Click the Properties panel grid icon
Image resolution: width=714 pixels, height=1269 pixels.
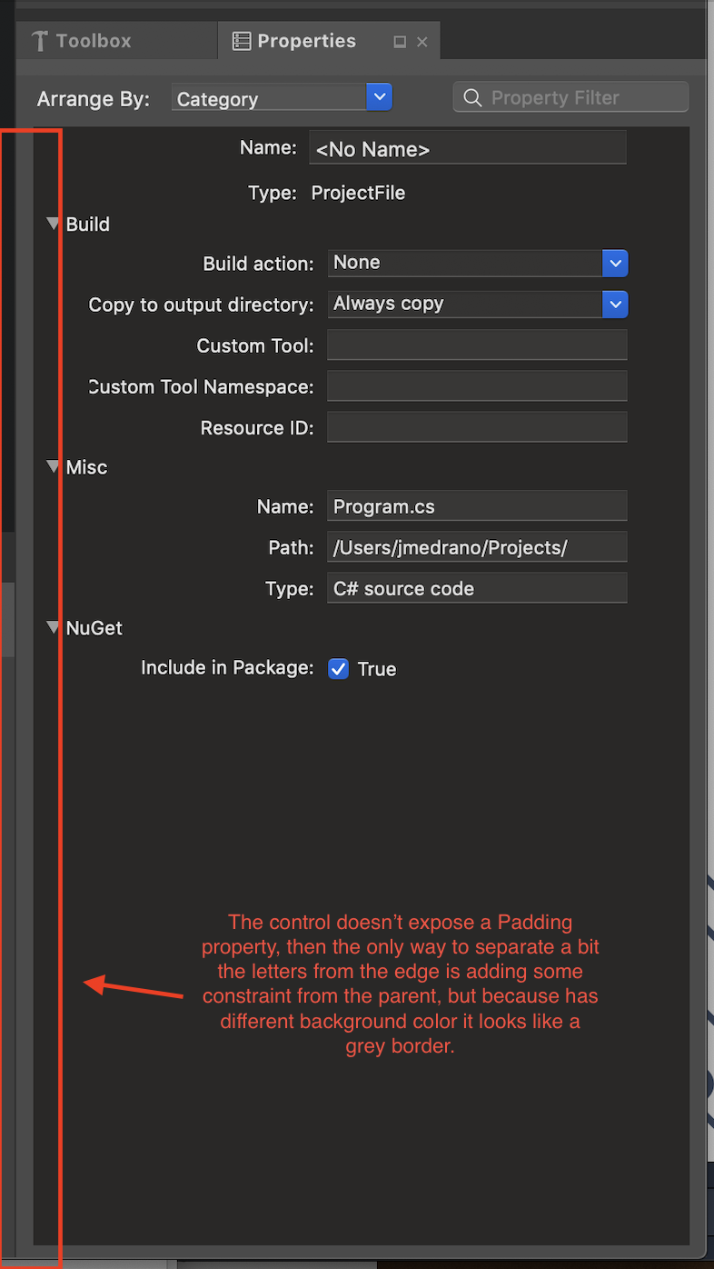click(x=241, y=40)
